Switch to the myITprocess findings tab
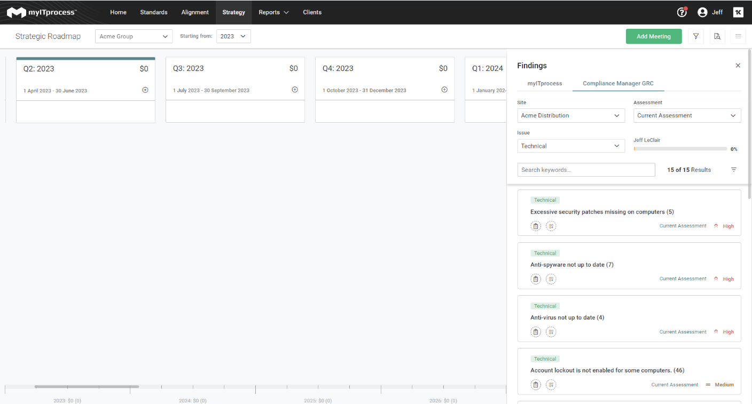The height and width of the screenshot is (404, 752). point(544,83)
